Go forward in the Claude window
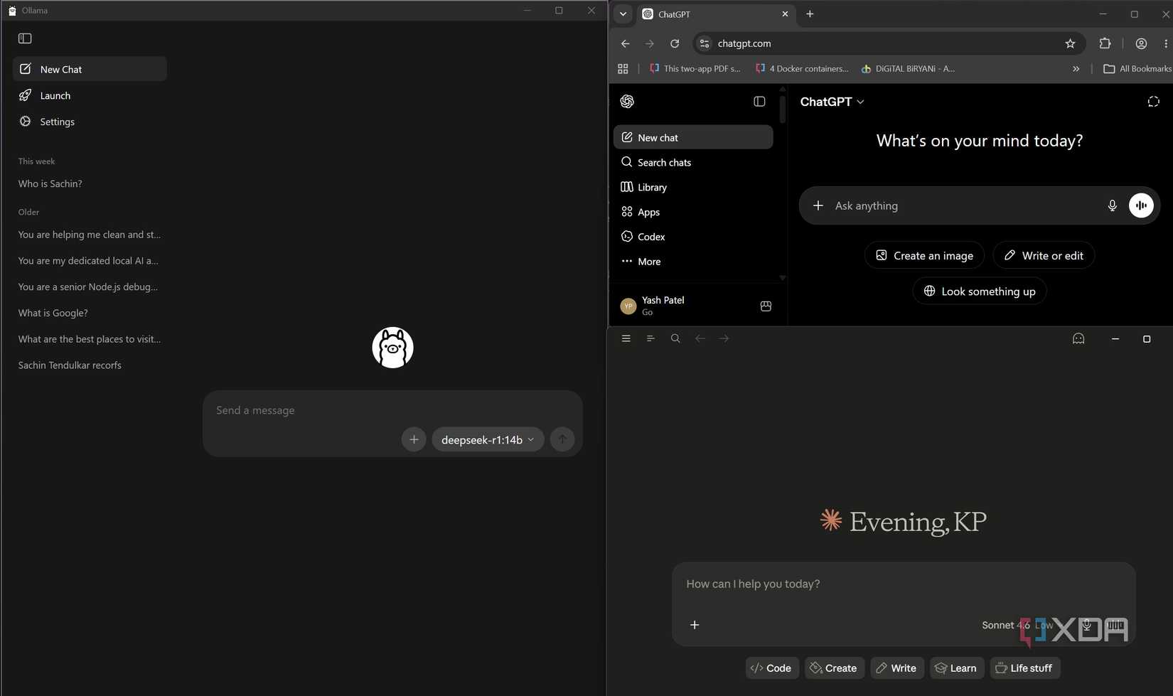 coord(724,338)
